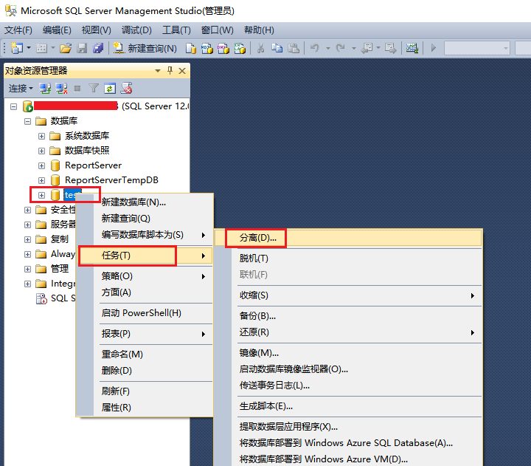Collapse the 数据库 folder node
The height and width of the screenshot is (466, 531).
[x=28, y=121]
